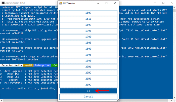Image resolution: width=176 pixels, height=102 pixels.
Task: Click the MCT Version dialog resize grip
Action: click(x=118, y=100)
